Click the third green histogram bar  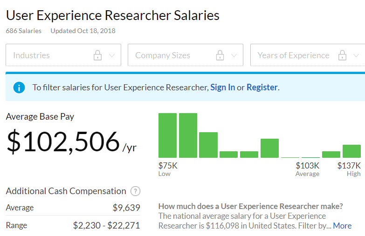[x=208, y=145]
